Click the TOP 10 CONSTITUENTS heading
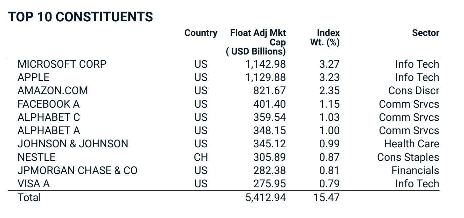The width and height of the screenshot is (464, 218). pos(80,17)
